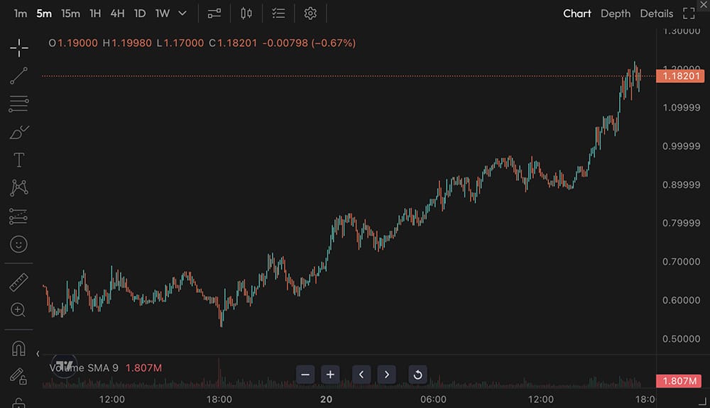Toggle fullscreen chart mode
The height and width of the screenshot is (408, 710).
[688, 13]
